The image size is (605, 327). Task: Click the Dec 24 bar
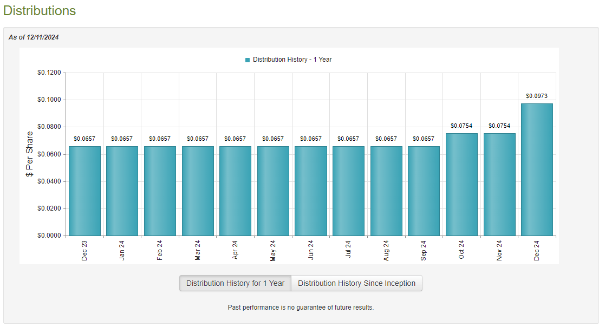537,169
